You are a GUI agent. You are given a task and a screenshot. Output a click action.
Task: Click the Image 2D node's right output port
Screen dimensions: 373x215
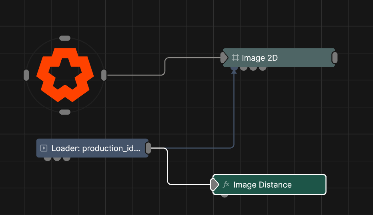(x=335, y=58)
